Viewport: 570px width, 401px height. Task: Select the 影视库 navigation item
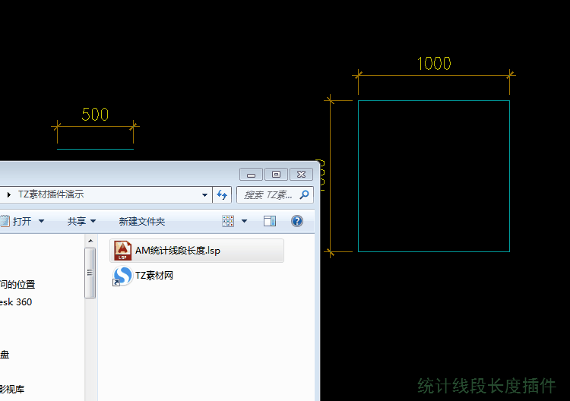(12, 390)
